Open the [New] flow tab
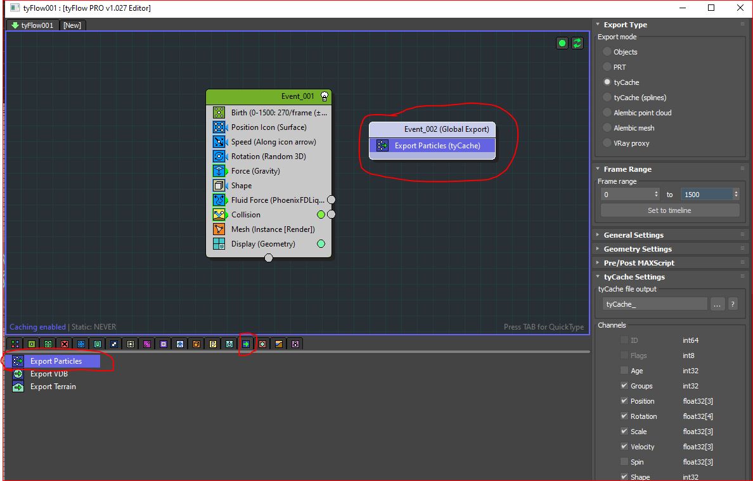The width and height of the screenshot is (753, 481). pos(72,25)
